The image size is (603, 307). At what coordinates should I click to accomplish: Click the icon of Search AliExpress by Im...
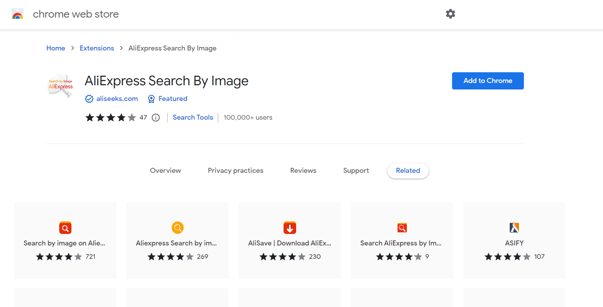(x=402, y=227)
